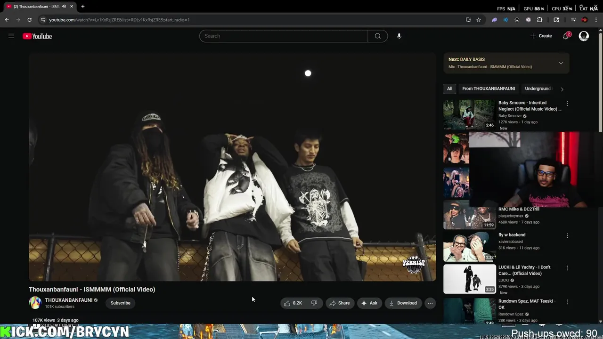The width and height of the screenshot is (603, 339).
Task: Go to YouTube home via logo
Action: 37,36
